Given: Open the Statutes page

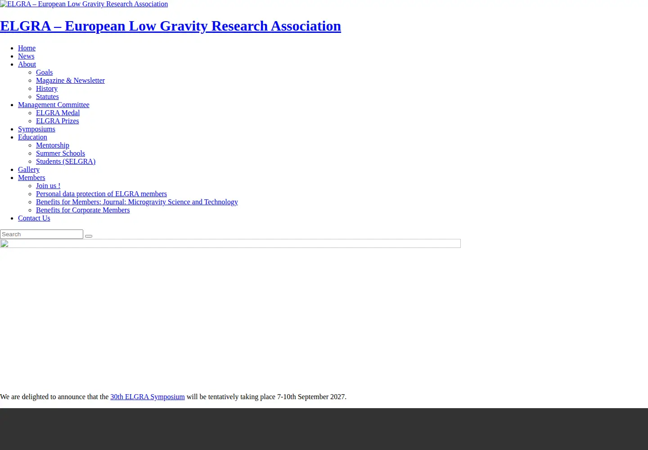Looking at the screenshot, I should [x=47, y=97].
